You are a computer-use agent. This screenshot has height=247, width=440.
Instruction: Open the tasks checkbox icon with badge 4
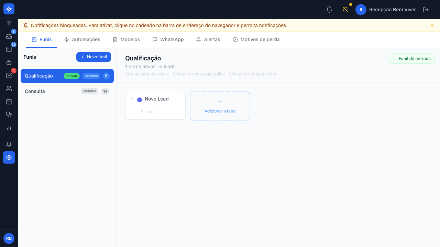[x=9, y=75]
